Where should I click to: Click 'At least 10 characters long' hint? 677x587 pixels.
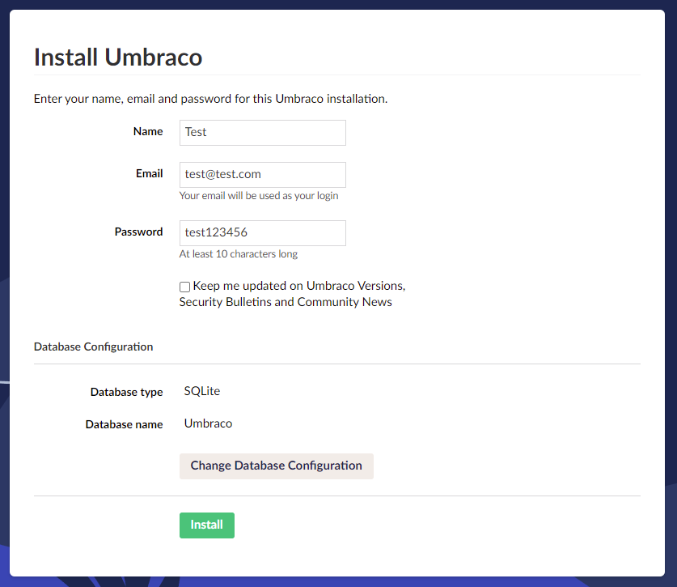coord(239,253)
